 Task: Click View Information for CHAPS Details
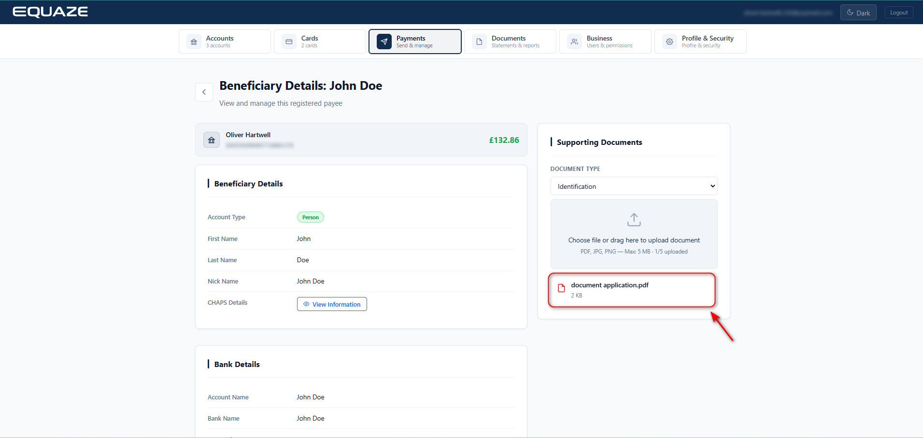click(332, 304)
